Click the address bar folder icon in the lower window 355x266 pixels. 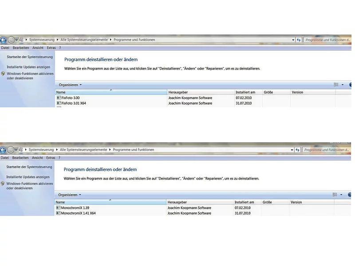21,149
